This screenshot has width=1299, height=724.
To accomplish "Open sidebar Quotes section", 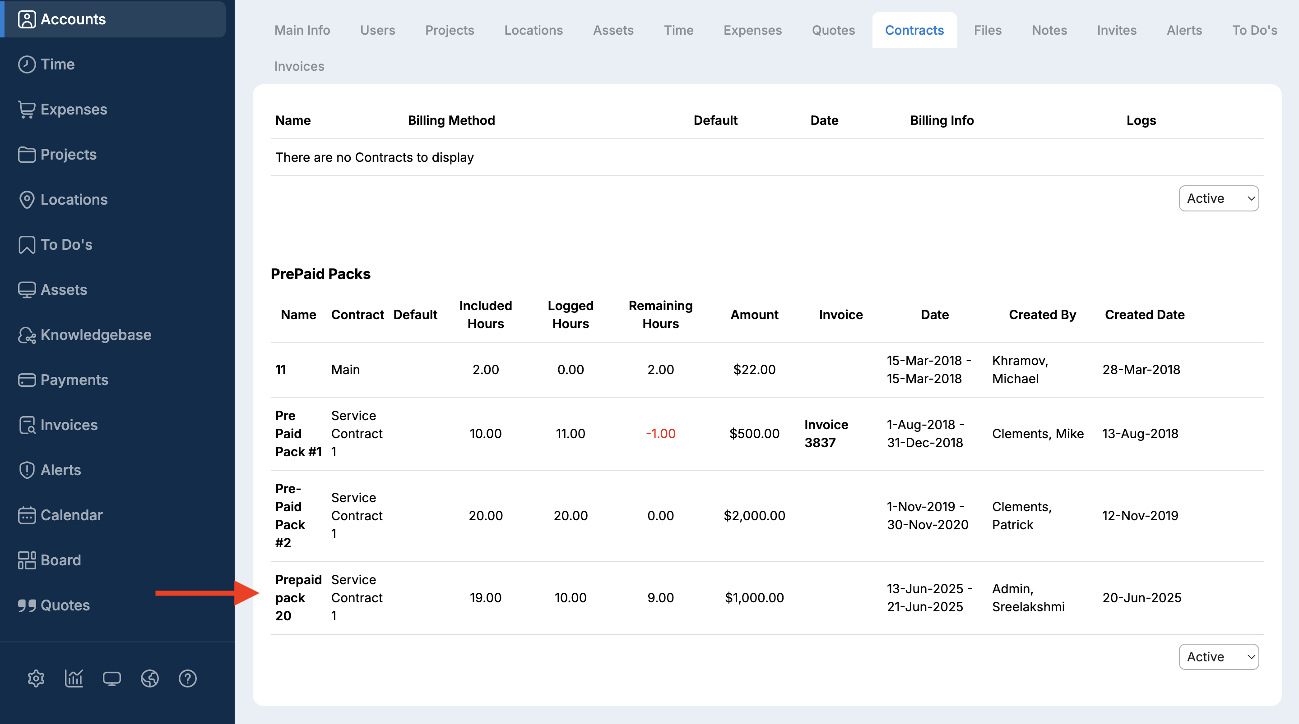I will point(65,605).
